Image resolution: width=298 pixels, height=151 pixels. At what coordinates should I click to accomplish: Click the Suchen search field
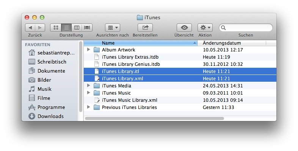point(246,28)
